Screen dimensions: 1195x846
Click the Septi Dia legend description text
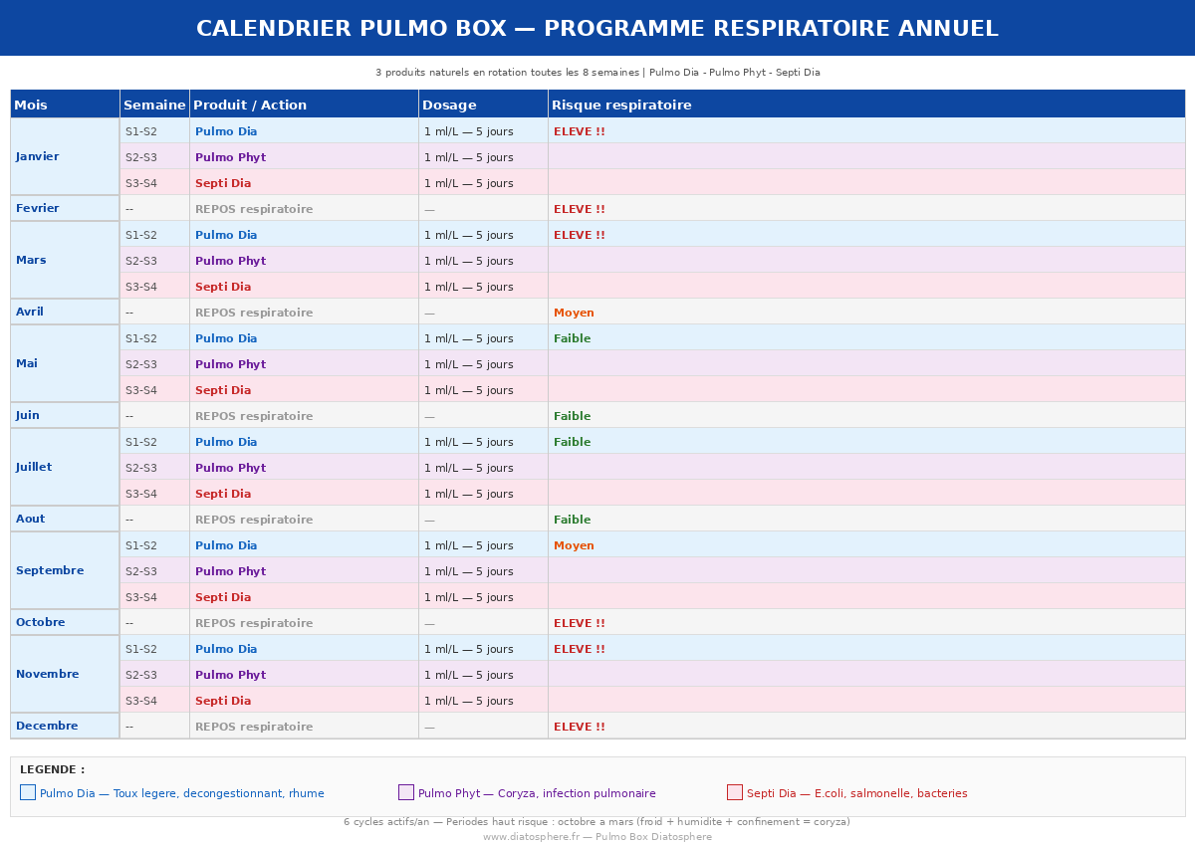pos(857,793)
